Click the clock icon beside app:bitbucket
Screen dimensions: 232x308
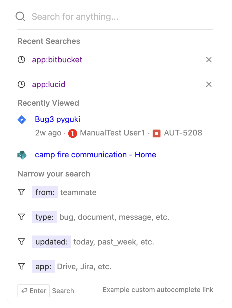coord(21,60)
